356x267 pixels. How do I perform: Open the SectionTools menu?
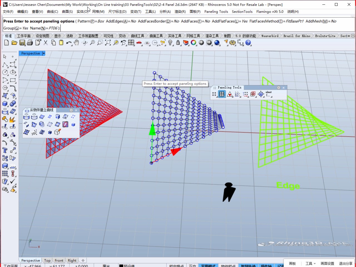[242, 12]
